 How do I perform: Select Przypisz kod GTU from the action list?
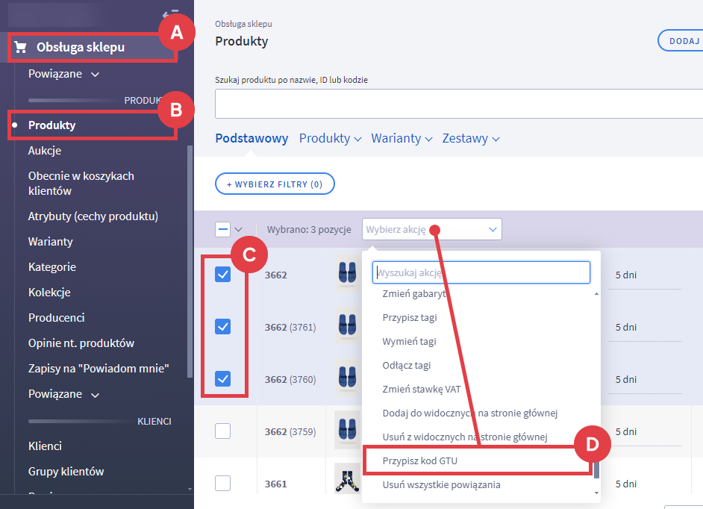[419, 460]
